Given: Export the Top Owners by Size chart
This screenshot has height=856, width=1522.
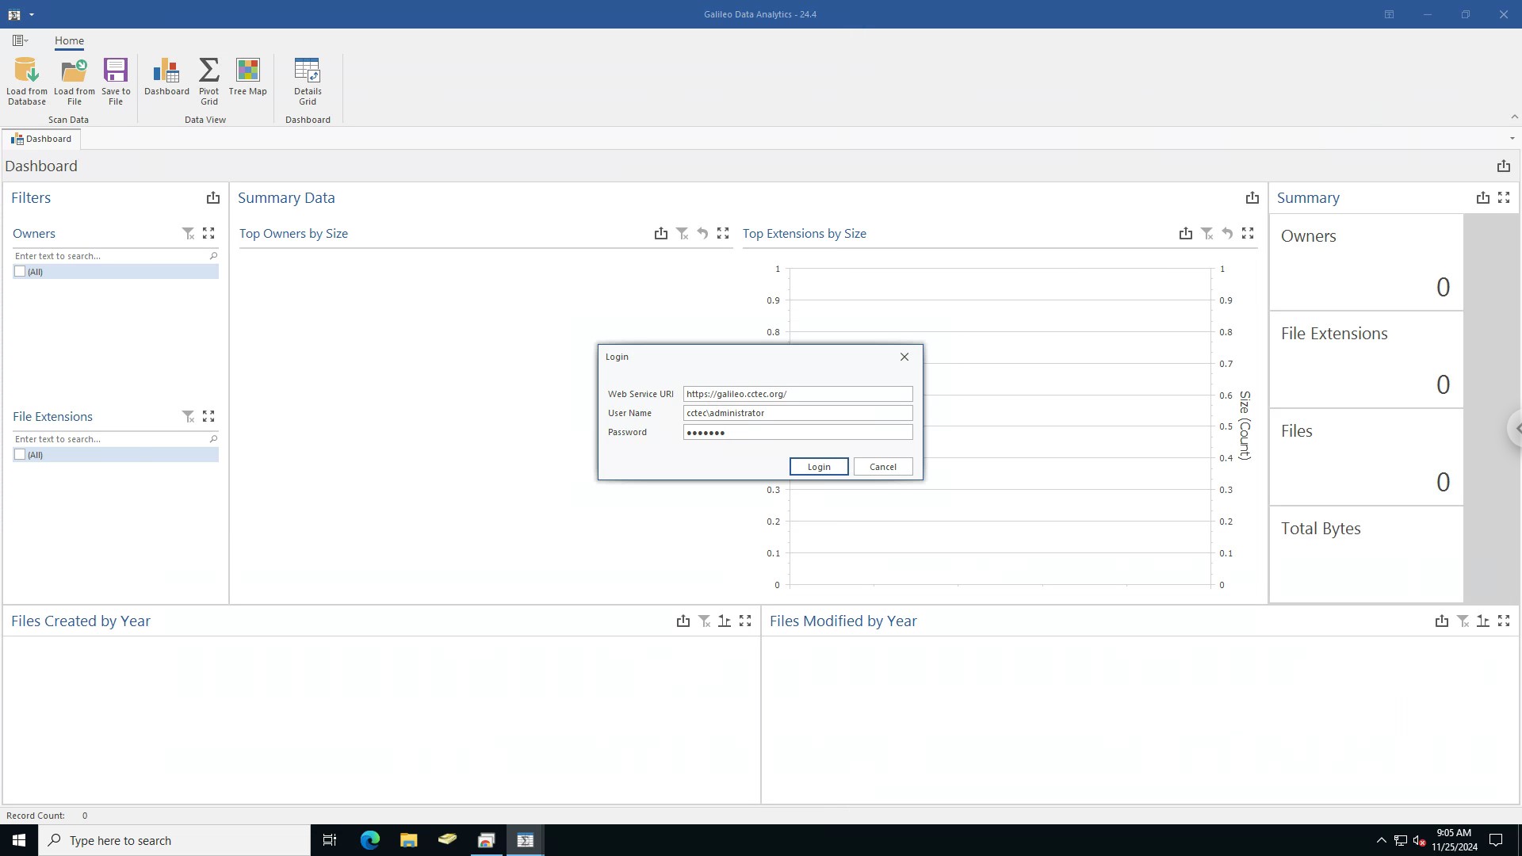Looking at the screenshot, I should [x=661, y=233].
